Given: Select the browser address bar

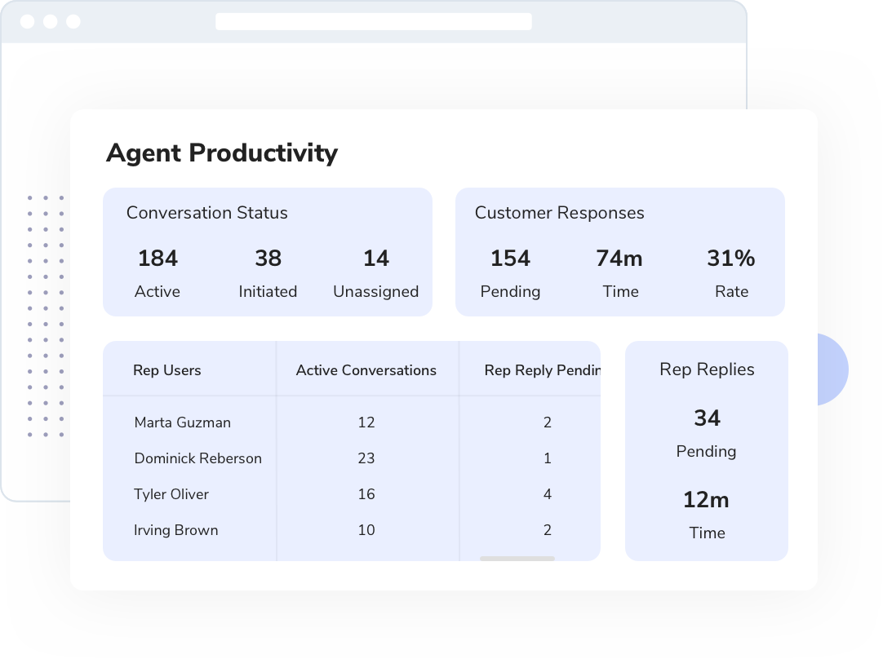Looking at the screenshot, I should pos(374,23).
